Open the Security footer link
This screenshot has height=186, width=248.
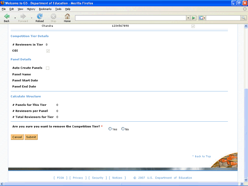coord(98,177)
